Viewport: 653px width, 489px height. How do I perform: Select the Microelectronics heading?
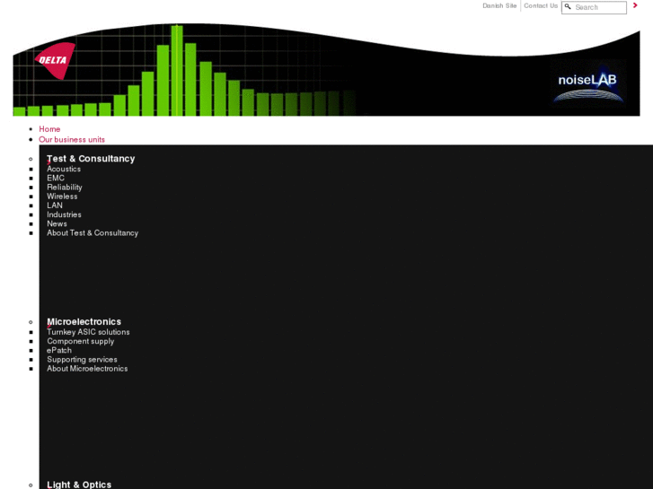[x=84, y=322]
